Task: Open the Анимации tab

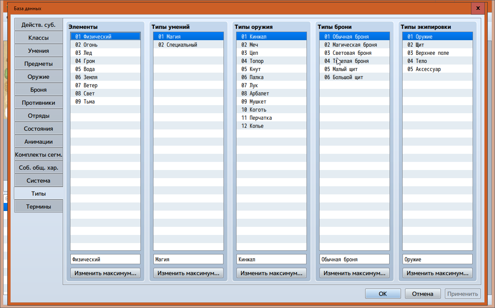Action: (x=39, y=142)
